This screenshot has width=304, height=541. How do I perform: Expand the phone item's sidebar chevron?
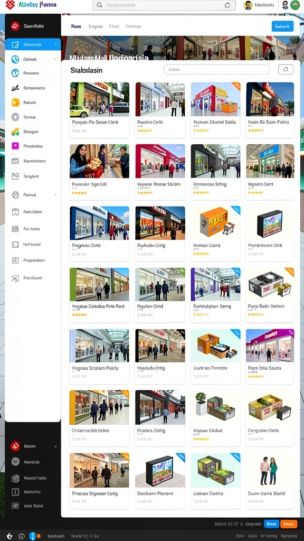(x=55, y=59)
